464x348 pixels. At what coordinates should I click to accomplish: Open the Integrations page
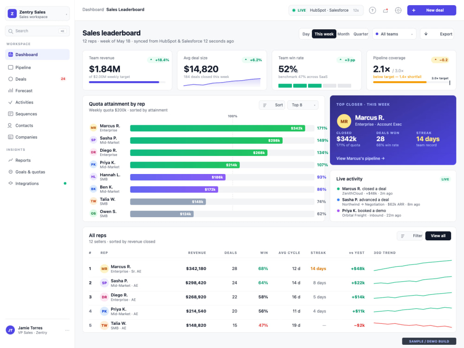point(37,183)
